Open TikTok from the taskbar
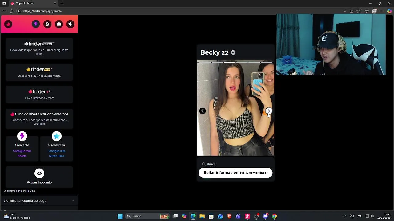This screenshot has width=394, height=221. (x=247, y=216)
